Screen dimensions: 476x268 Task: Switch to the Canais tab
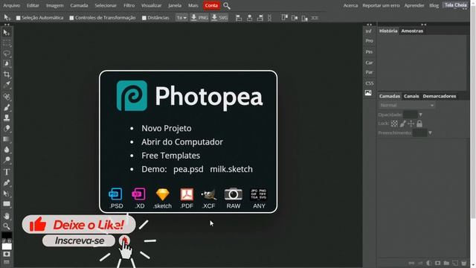(411, 96)
